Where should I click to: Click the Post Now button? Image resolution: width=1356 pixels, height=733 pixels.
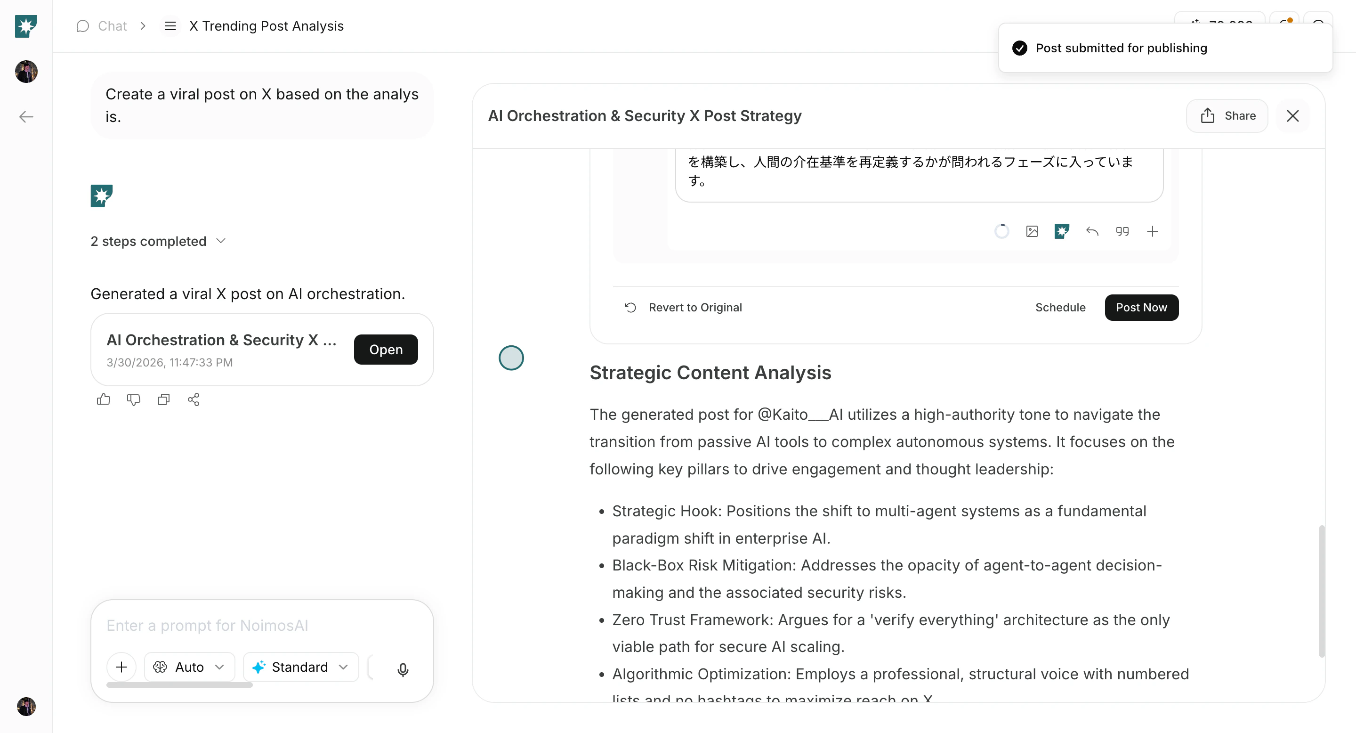pyautogui.click(x=1141, y=308)
